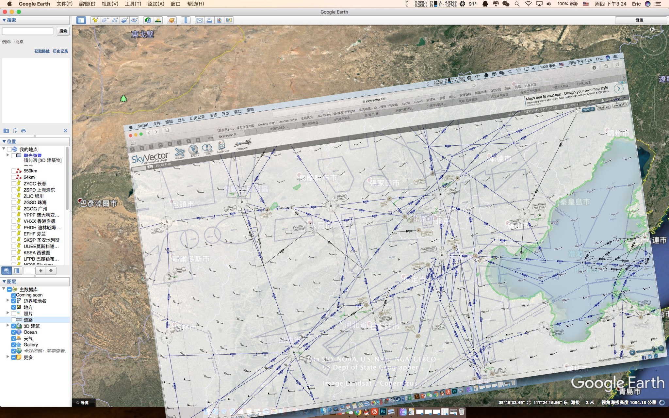This screenshot has height=418, width=669.
Task: Enable the 550km path checkbox
Action: (x=13, y=171)
